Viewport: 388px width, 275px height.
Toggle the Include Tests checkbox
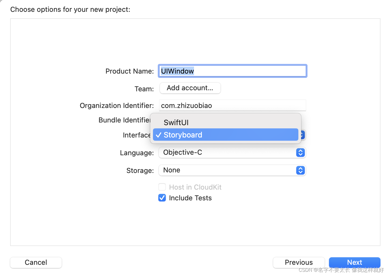tap(162, 198)
